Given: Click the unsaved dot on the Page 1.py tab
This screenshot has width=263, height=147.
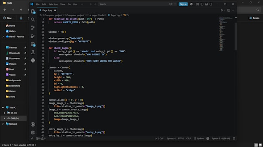Looking at the screenshot, I should pos(55,10).
